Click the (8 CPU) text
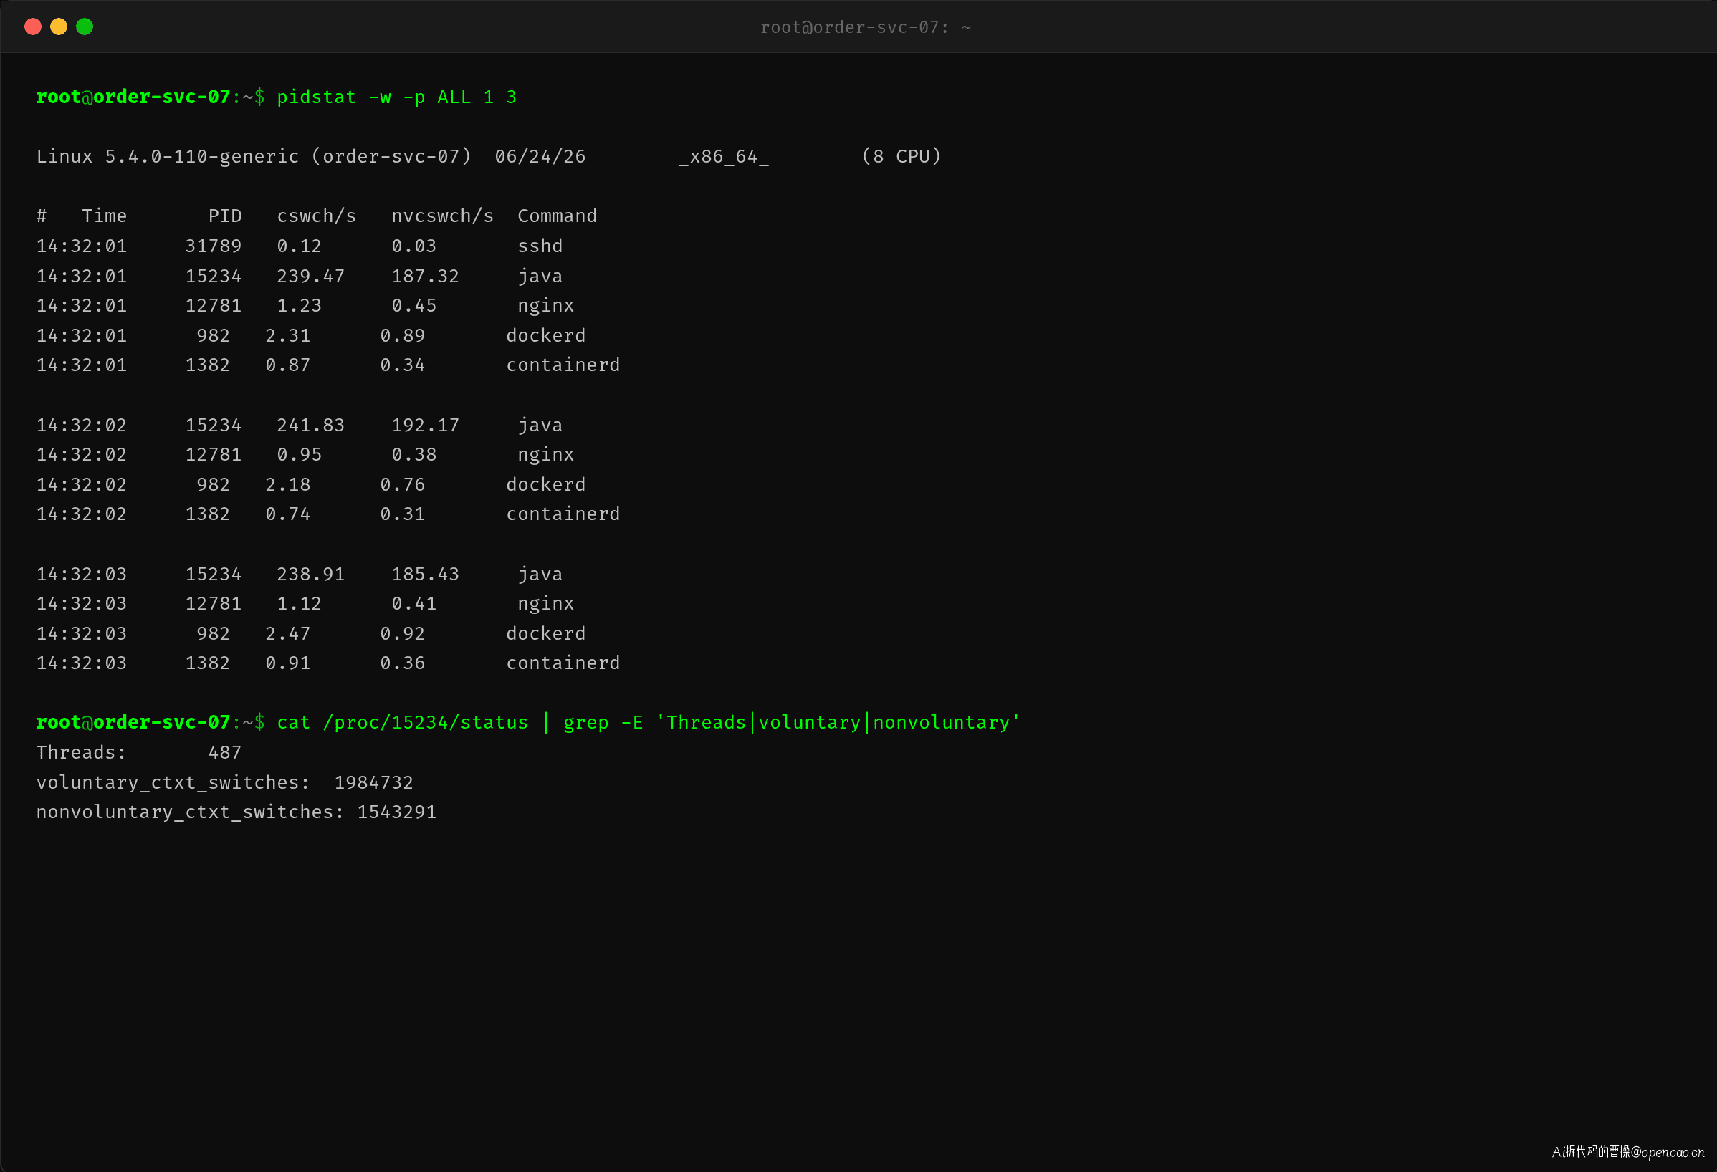This screenshot has width=1717, height=1172. tap(901, 157)
